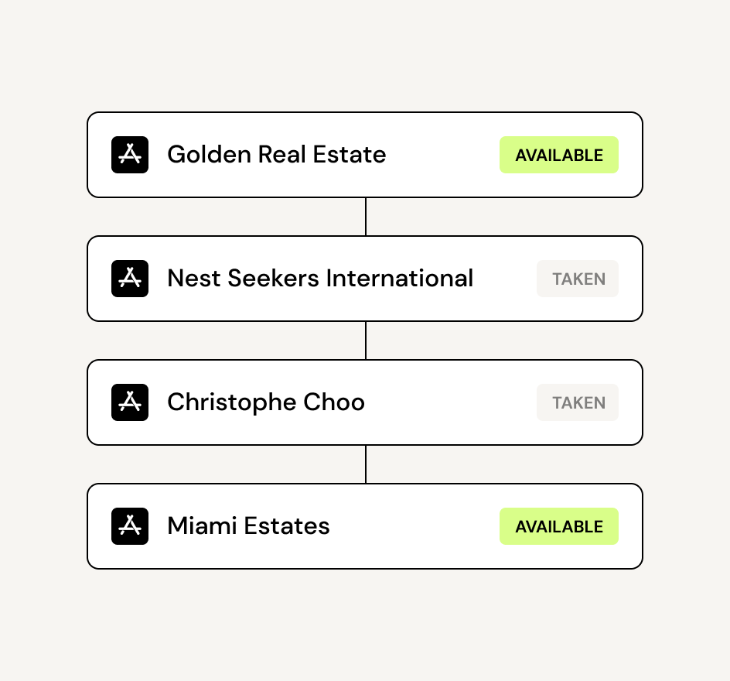Click the Miami Estates name label

[x=248, y=526]
